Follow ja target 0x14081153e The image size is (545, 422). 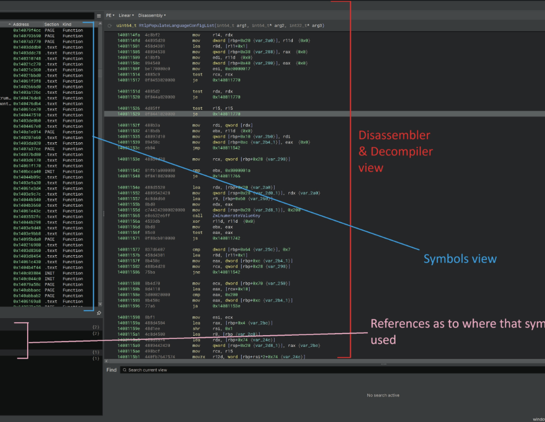[x=226, y=306]
